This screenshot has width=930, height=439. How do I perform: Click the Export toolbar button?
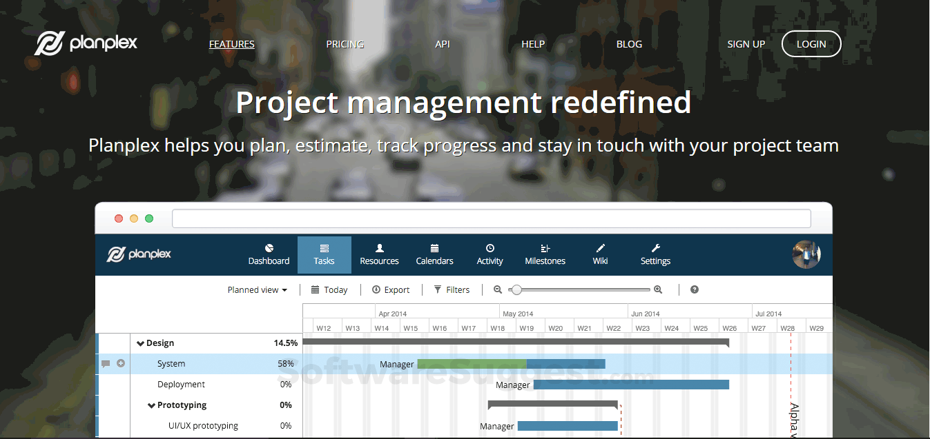click(391, 290)
